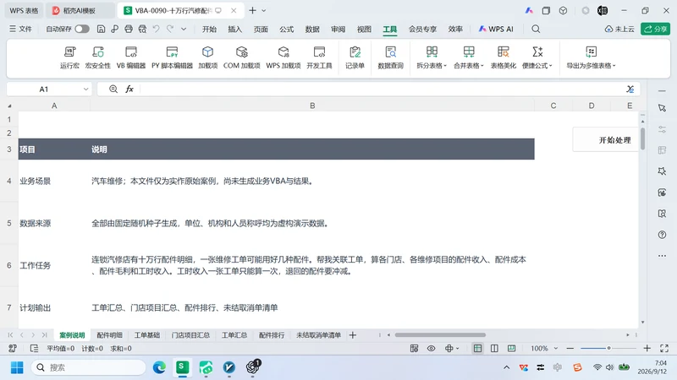Image resolution: width=677 pixels, height=380 pixels.
Task: Open the 未结取消单清单 sheet tab
Action: coord(319,334)
